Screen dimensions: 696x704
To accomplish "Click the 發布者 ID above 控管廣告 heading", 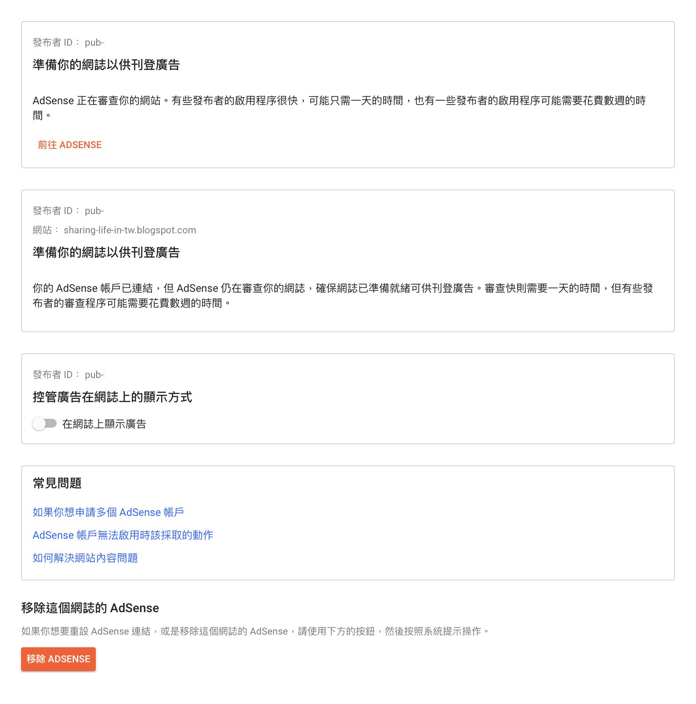I will point(69,375).
